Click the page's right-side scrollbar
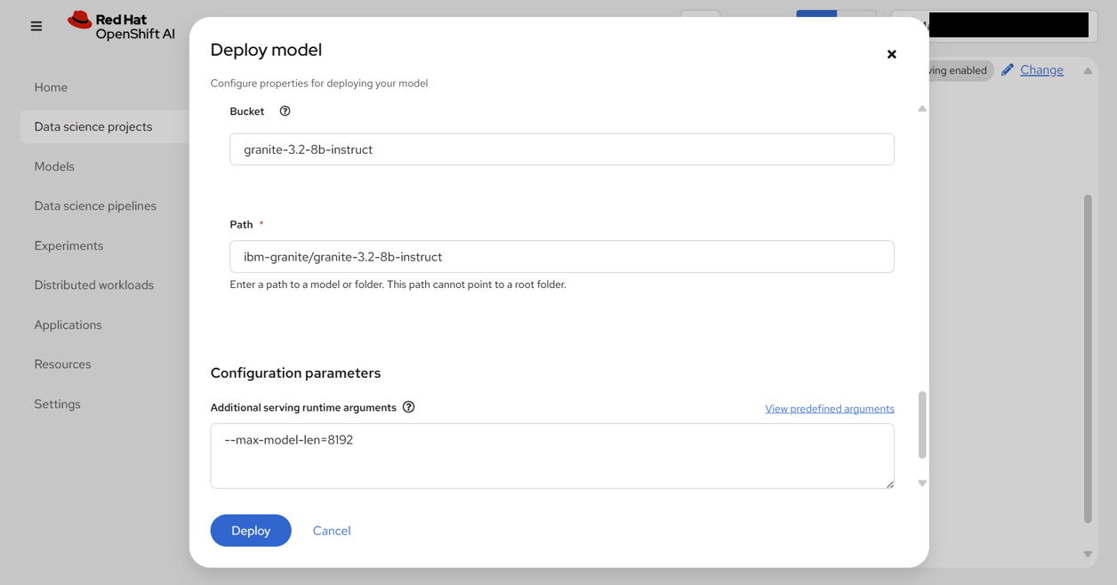 pos(1088,356)
